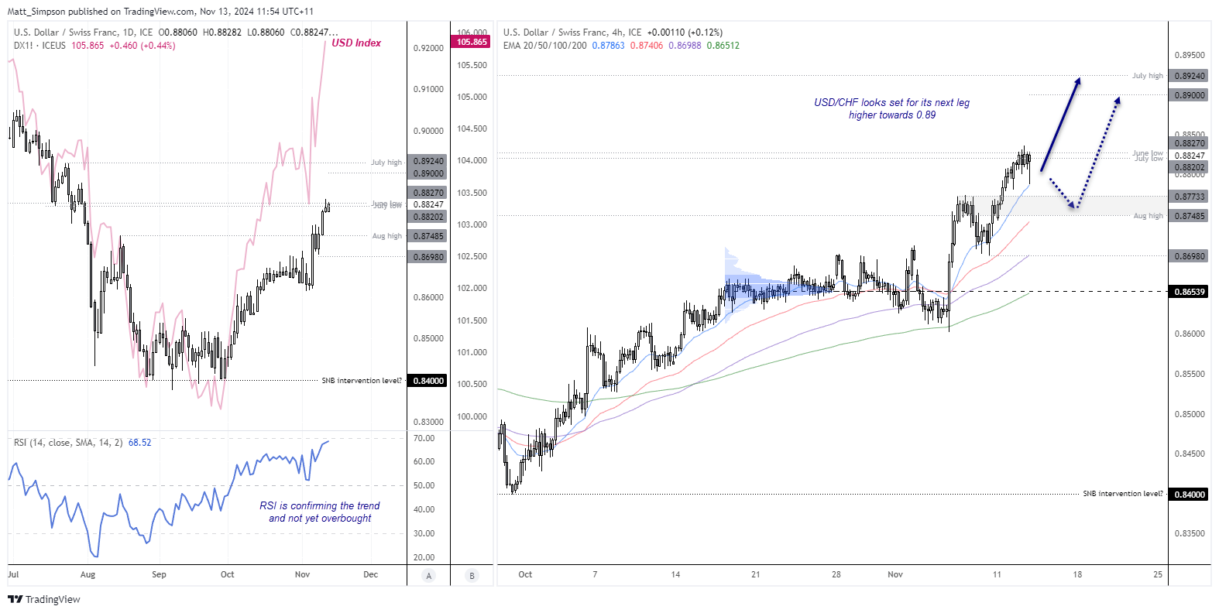This screenshot has width=1219, height=613.
Task: Click the Aug high label on 4h chart
Action: 1149,216
